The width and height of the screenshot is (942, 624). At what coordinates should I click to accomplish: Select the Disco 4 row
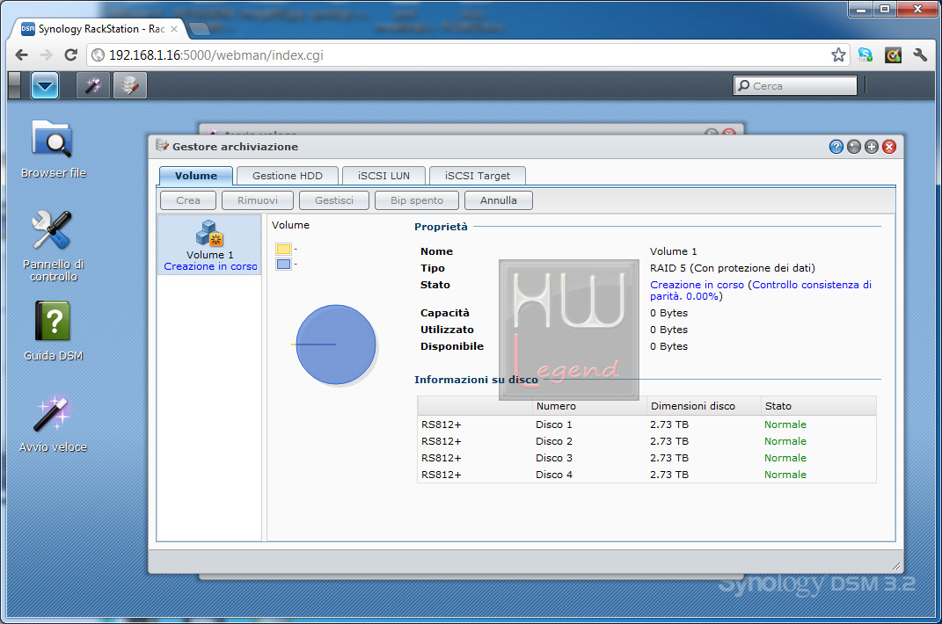click(646, 475)
